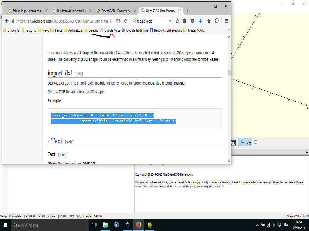Open the Disegno bookmarks folder
Viewport: 309px width, 231px height.
[91, 30]
